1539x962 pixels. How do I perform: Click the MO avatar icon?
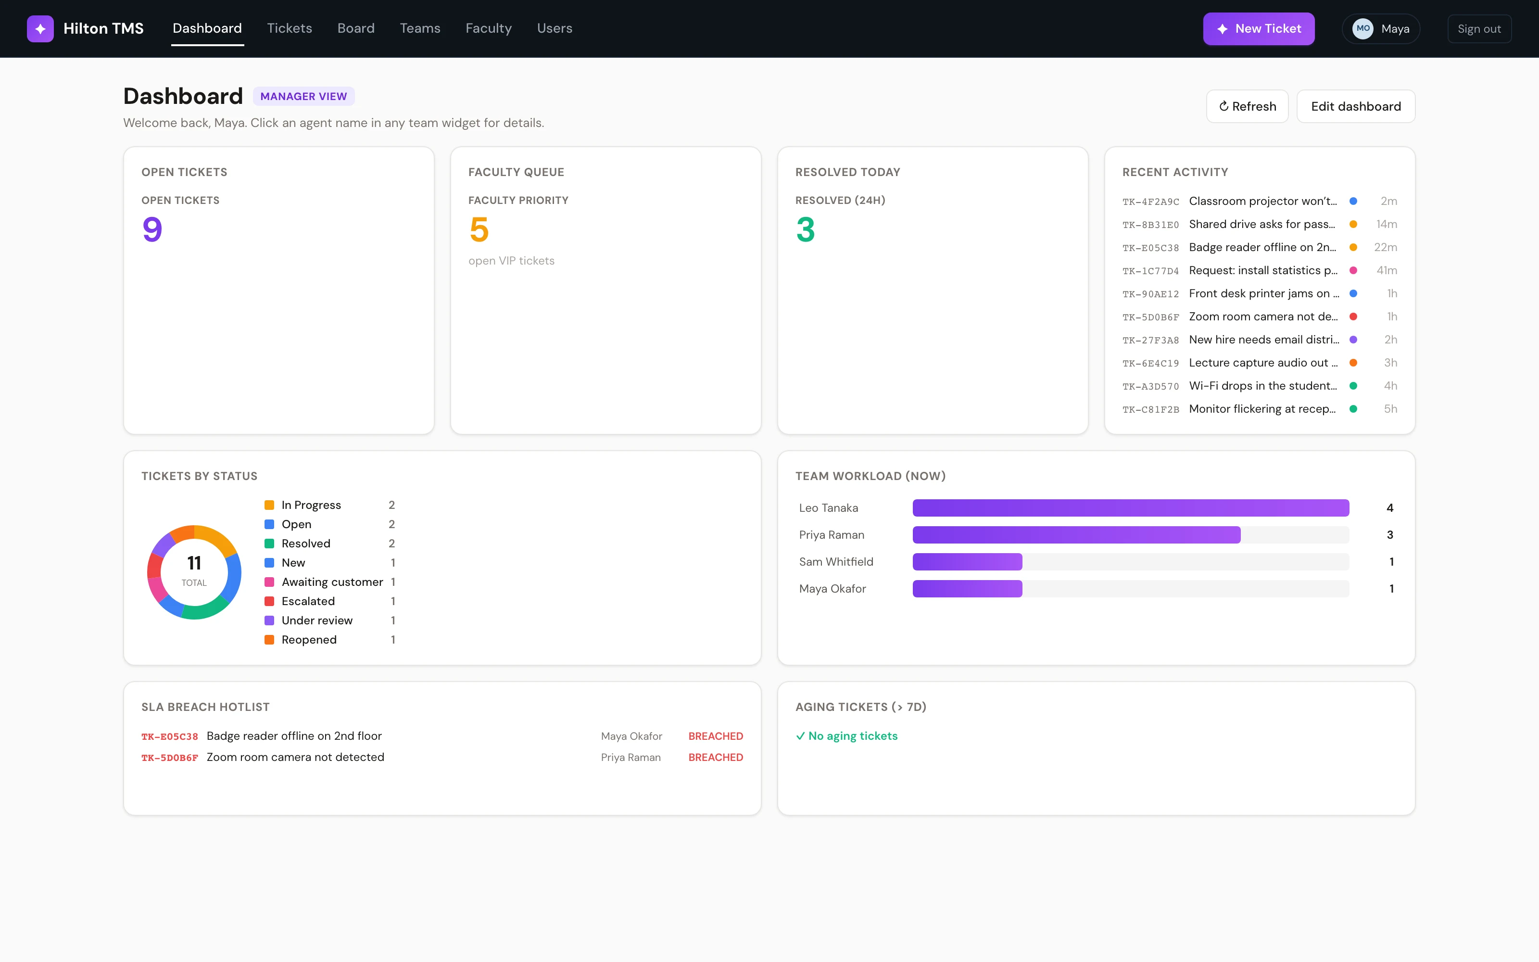click(1362, 29)
